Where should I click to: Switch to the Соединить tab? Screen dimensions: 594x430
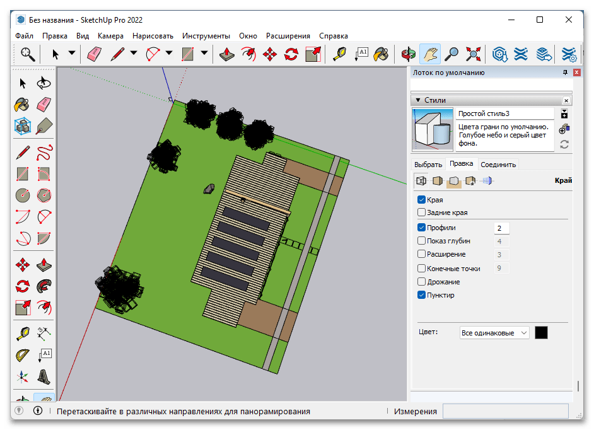point(498,165)
